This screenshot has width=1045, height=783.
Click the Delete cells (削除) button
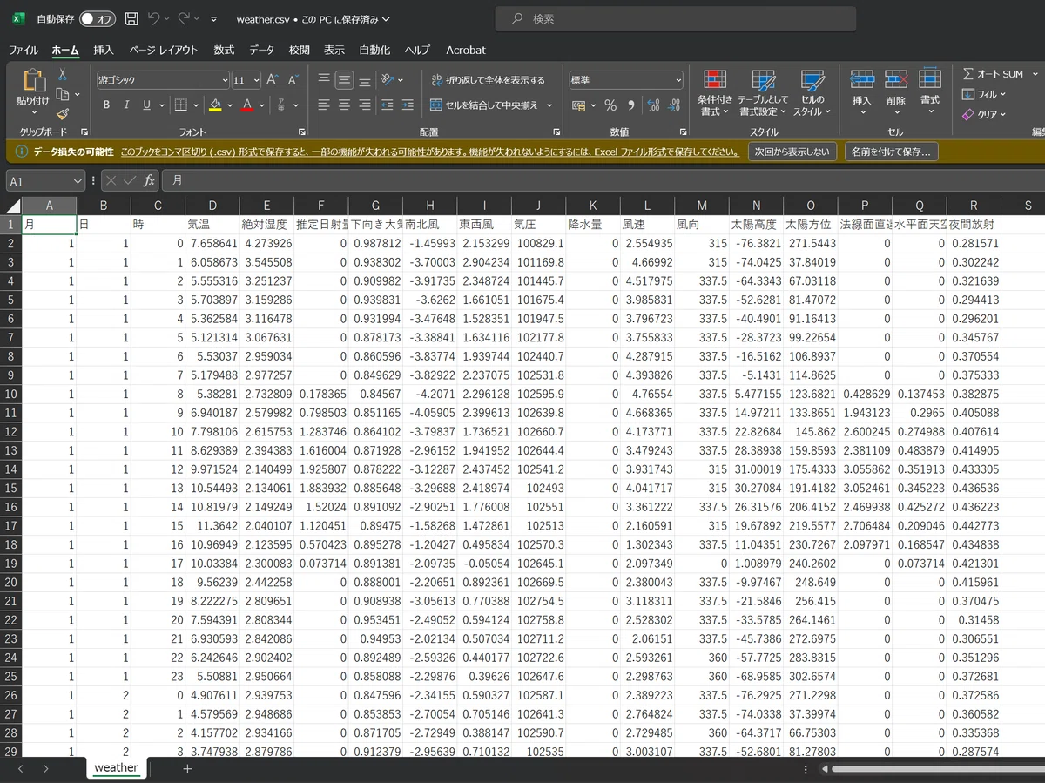(896, 91)
